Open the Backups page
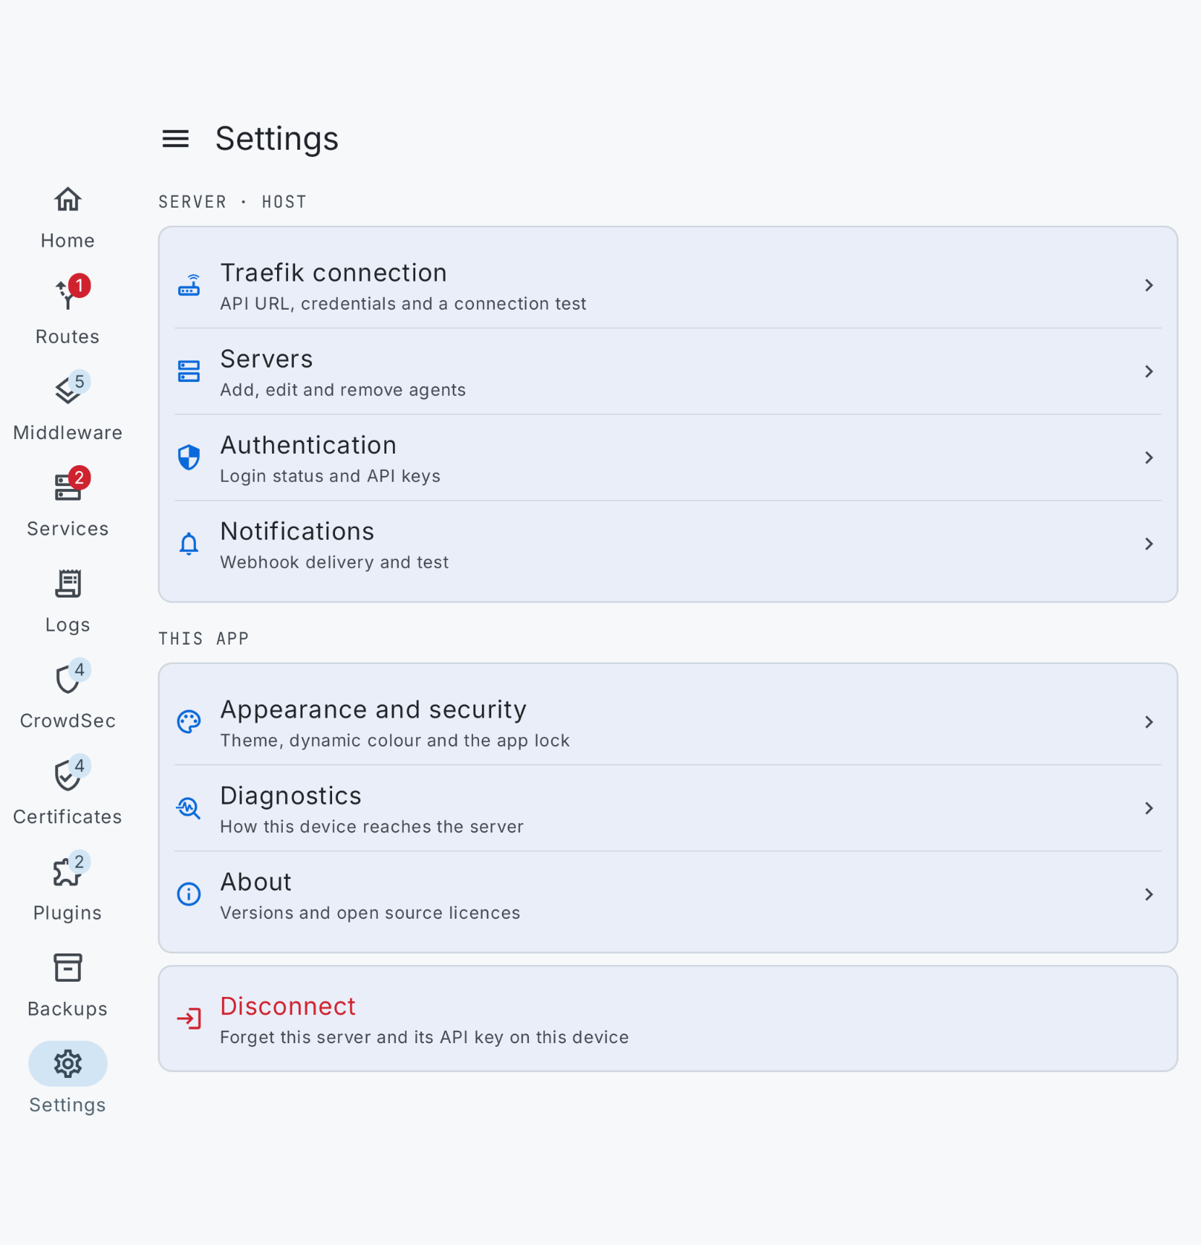 [x=67, y=985]
